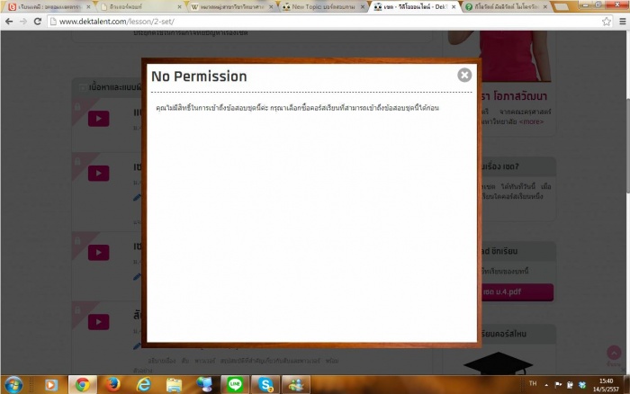Open Google Chrome from the taskbar

(82, 384)
